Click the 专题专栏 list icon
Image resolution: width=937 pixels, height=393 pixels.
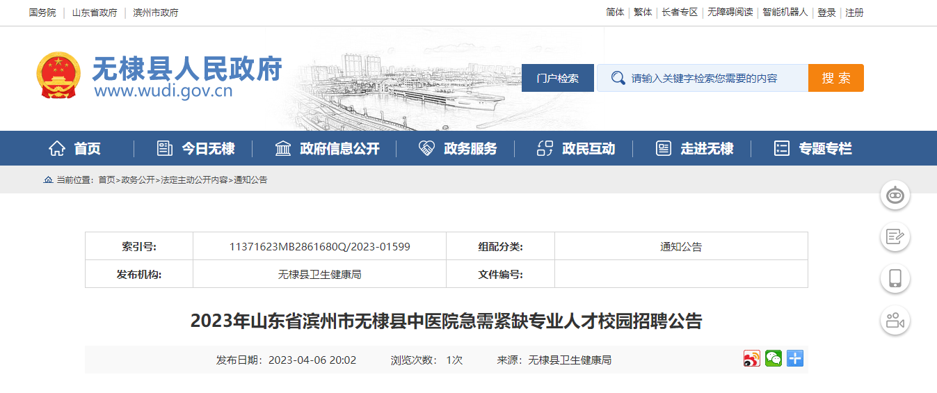pos(782,148)
